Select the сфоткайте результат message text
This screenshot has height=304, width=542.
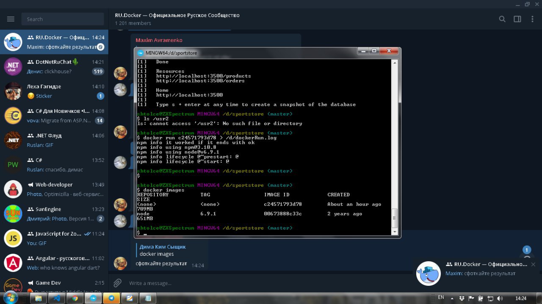(x=161, y=263)
